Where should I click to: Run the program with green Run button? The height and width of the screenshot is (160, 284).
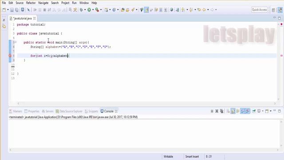pyautogui.click(x=89, y=10)
